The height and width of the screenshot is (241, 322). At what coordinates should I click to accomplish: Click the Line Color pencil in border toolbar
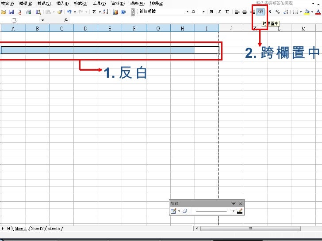point(240,211)
